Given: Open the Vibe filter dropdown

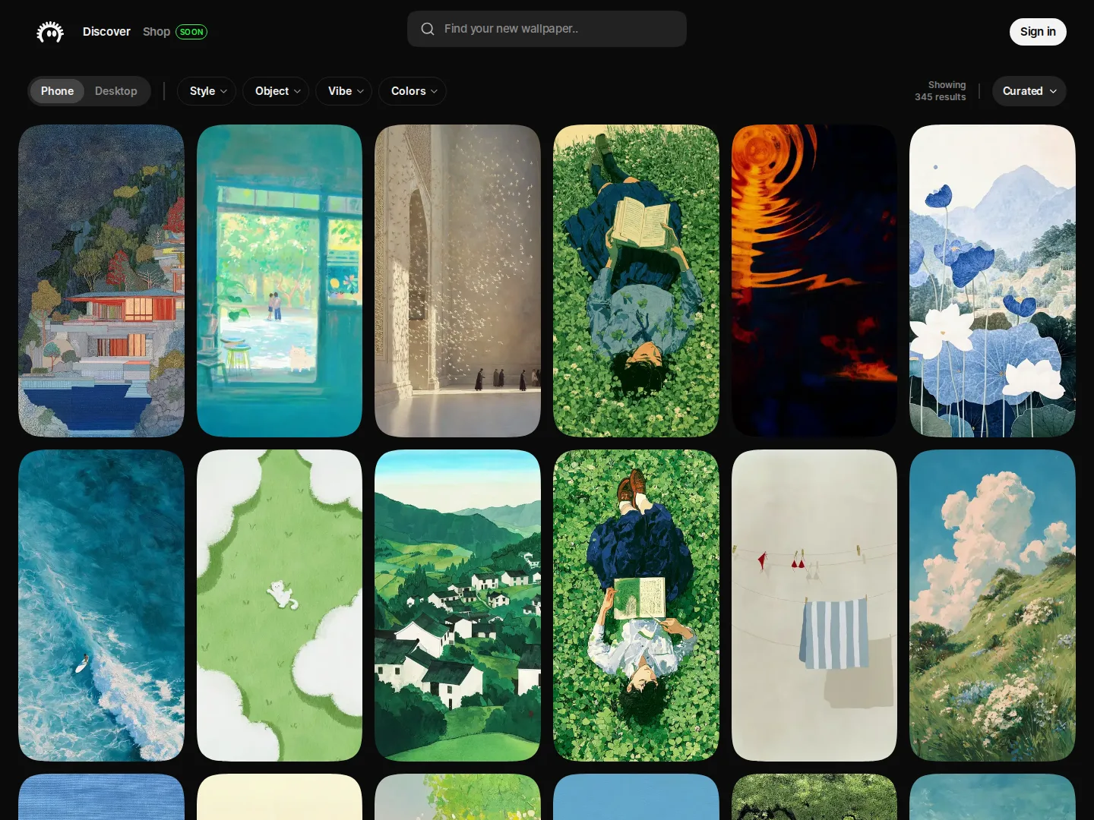Looking at the screenshot, I should [x=344, y=91].
